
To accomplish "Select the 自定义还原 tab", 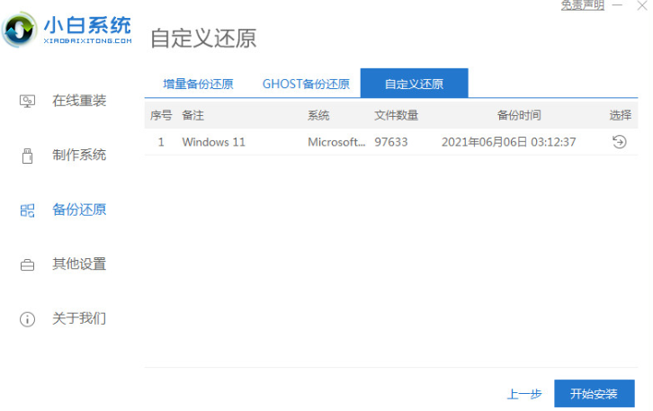I will coord(415,84).
